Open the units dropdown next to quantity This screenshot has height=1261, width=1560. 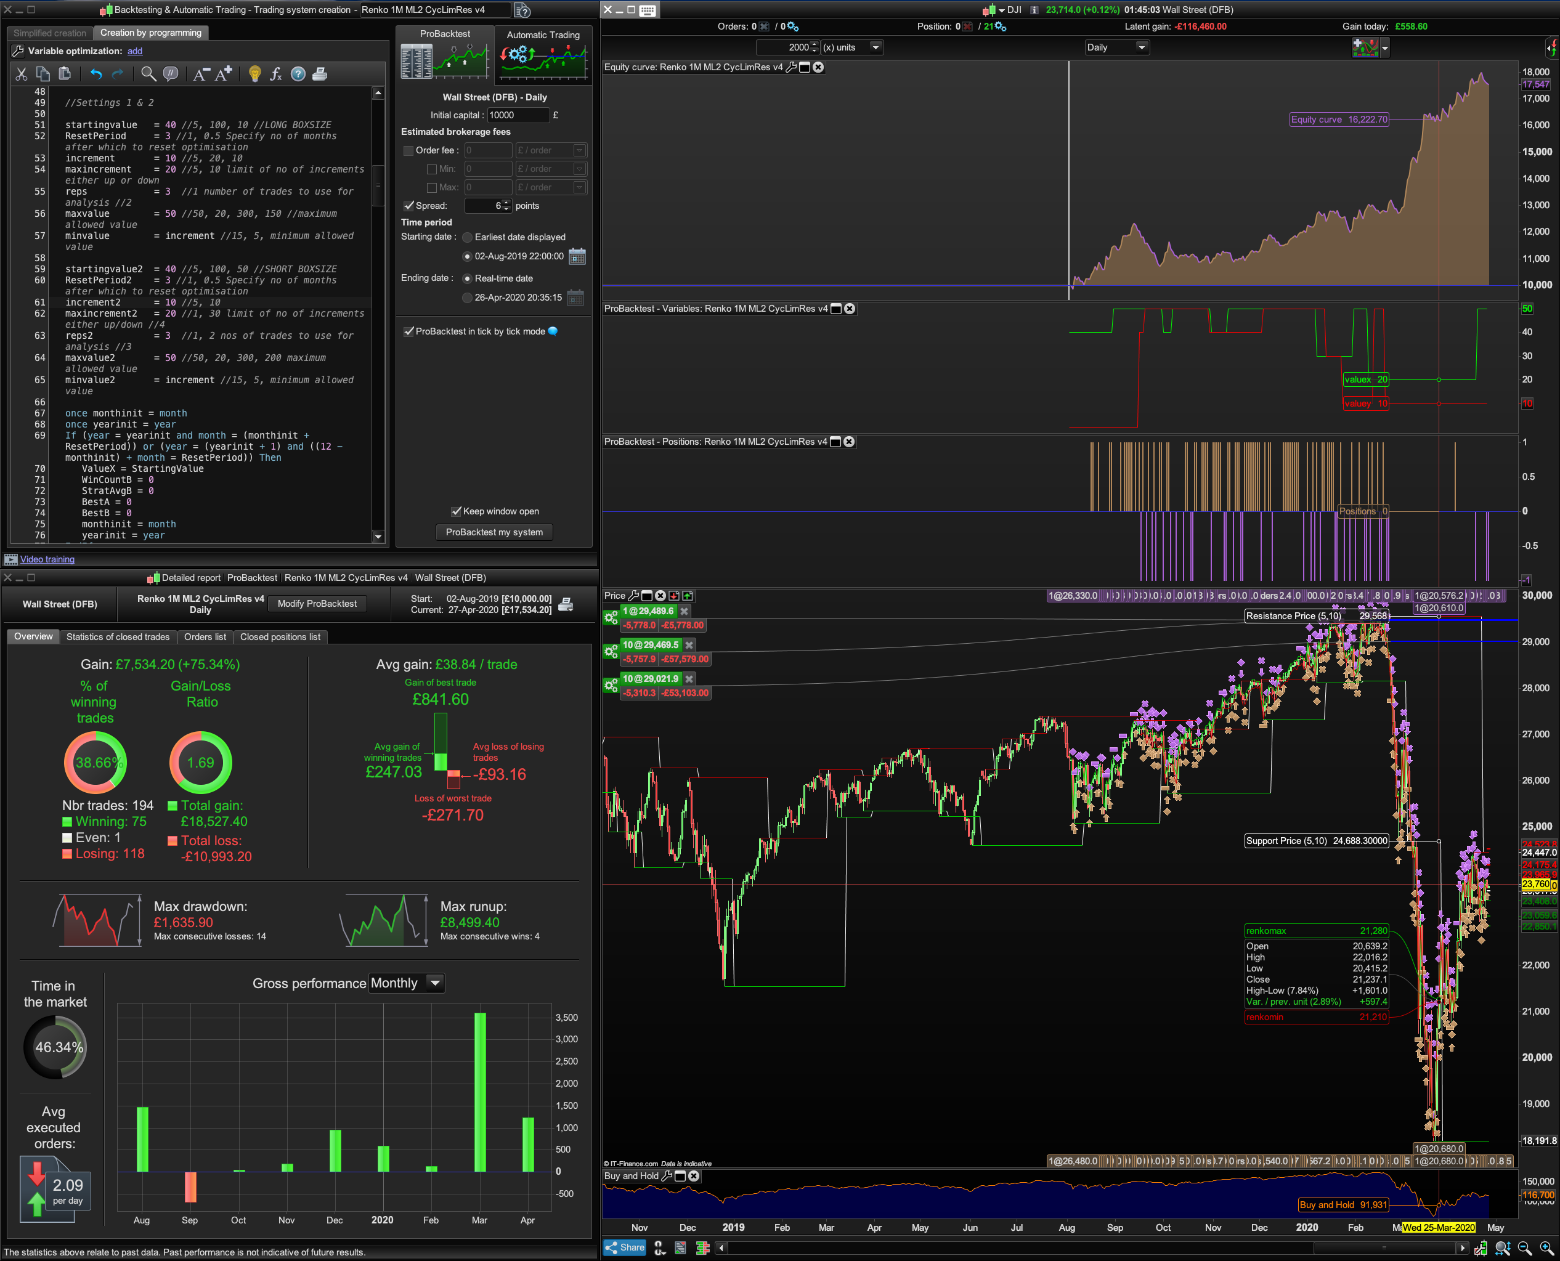coord(875,48)
